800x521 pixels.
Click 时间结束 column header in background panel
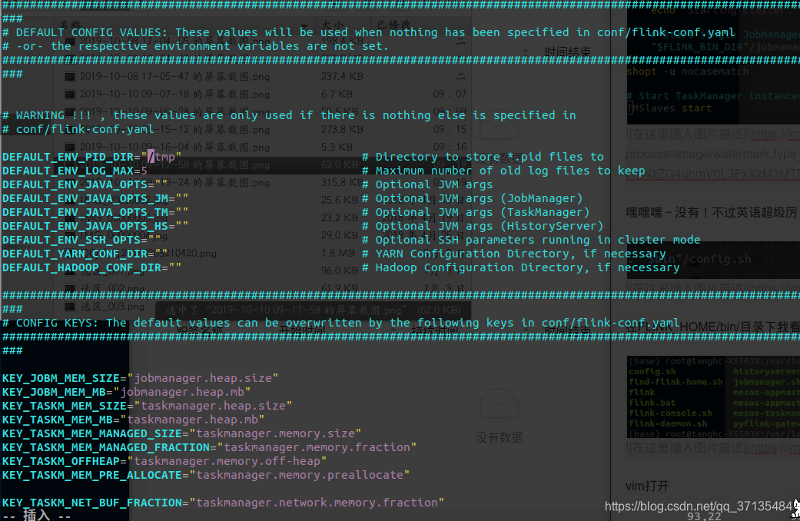567,52
